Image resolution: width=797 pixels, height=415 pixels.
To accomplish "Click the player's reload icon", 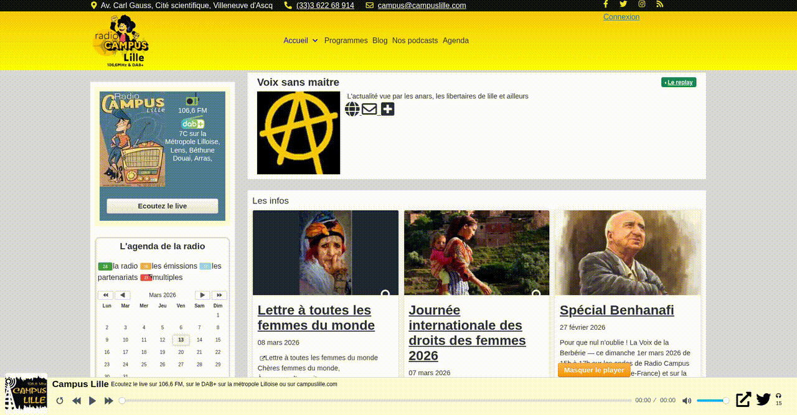I will pyautogui.click(x=60, y=401).
